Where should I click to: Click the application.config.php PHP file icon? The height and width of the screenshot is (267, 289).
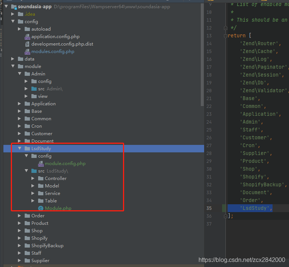click(27, 37)
